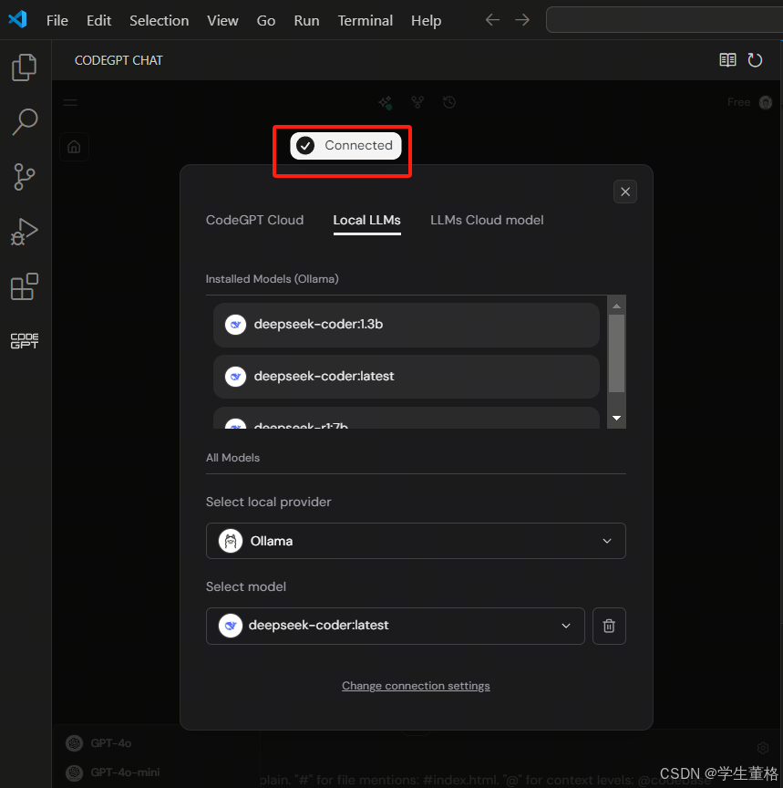Click the installed models scrollbar thumb
The image size is (783, 788).
[616, 353]
